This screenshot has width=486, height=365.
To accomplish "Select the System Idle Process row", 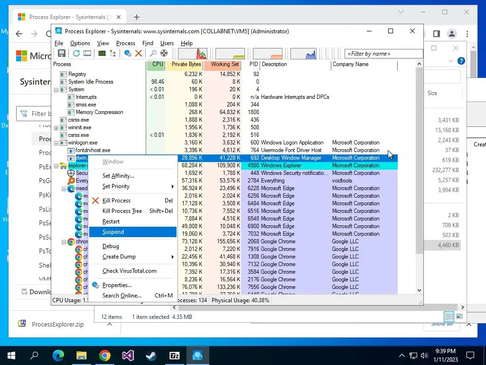I will [224, 82].
